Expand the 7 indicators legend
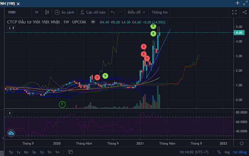 (12, 28)
